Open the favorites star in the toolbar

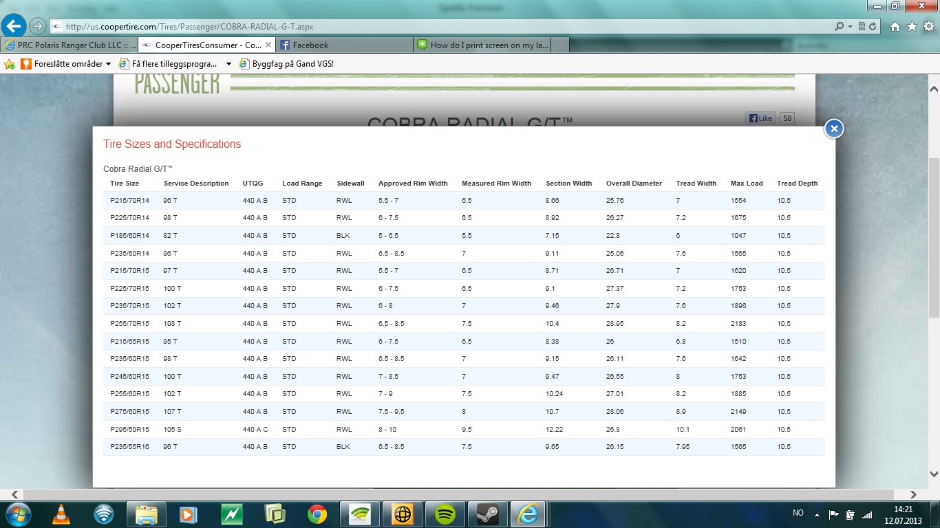[912, 27]
